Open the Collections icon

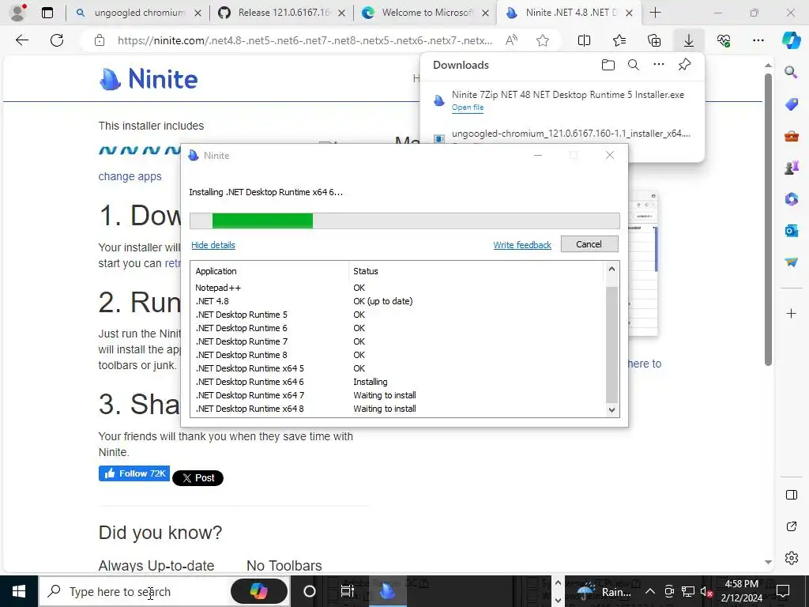(x=654, y=40)
